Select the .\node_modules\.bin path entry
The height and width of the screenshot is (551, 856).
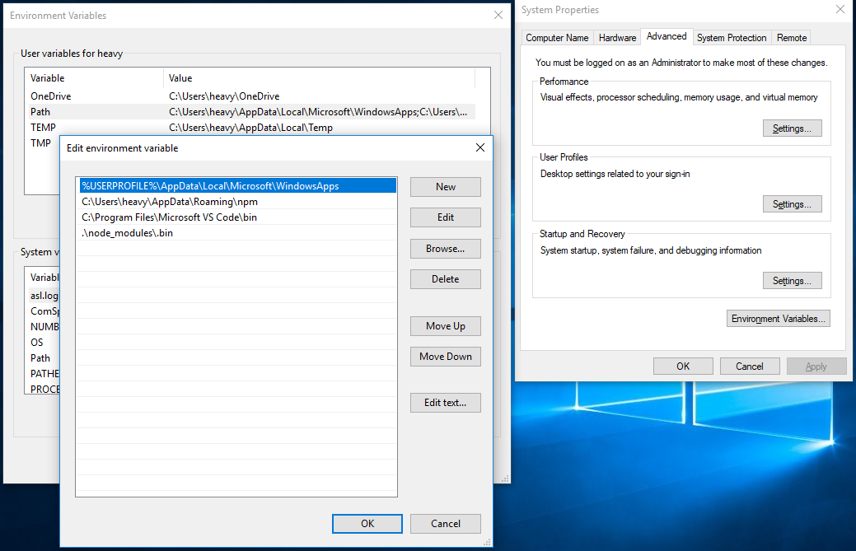click(237, 233)
